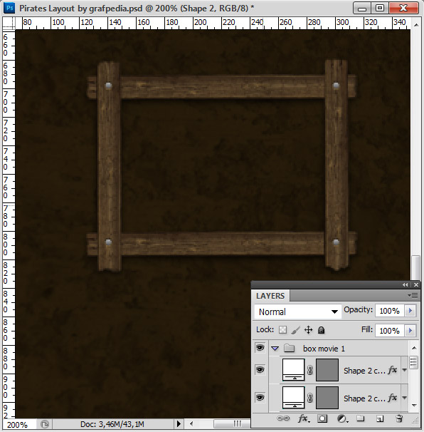Screen dimensions: 424x432
Task: Maximize the Pirates Layout document window
Action: pyautogui.click(x=380, y=9)
